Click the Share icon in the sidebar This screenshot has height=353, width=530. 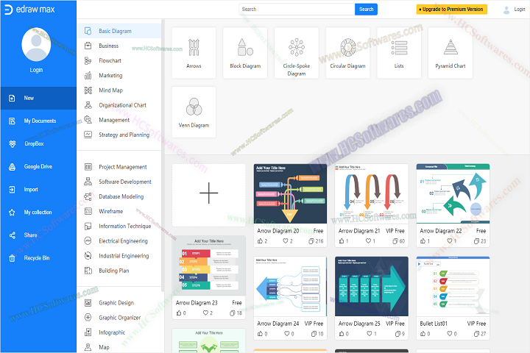(13, 235)
